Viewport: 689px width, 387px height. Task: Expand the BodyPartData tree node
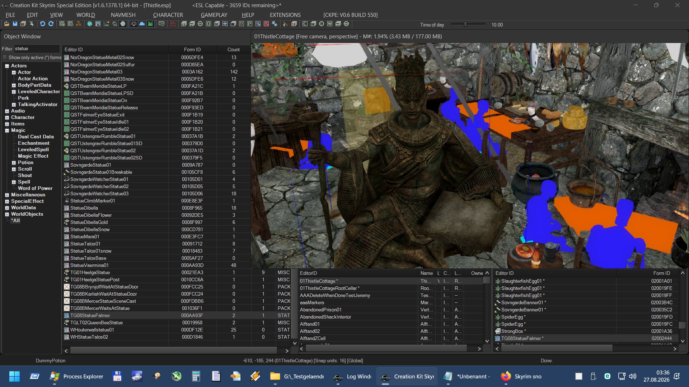tap(14, 85)
